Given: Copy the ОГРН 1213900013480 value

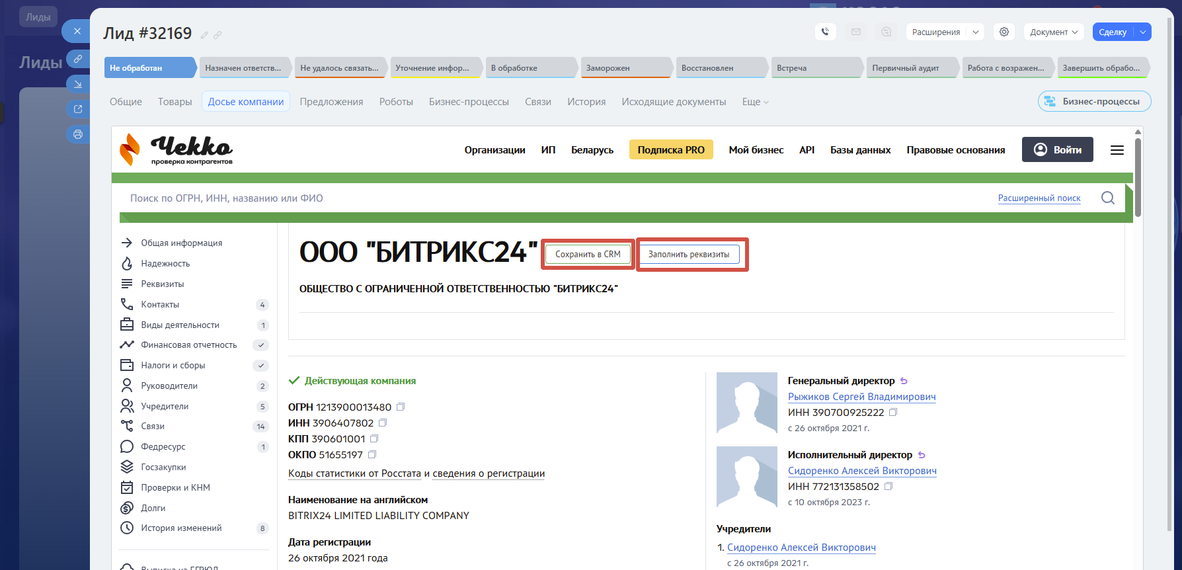Looking at the screenshot, I should (401, 407).
